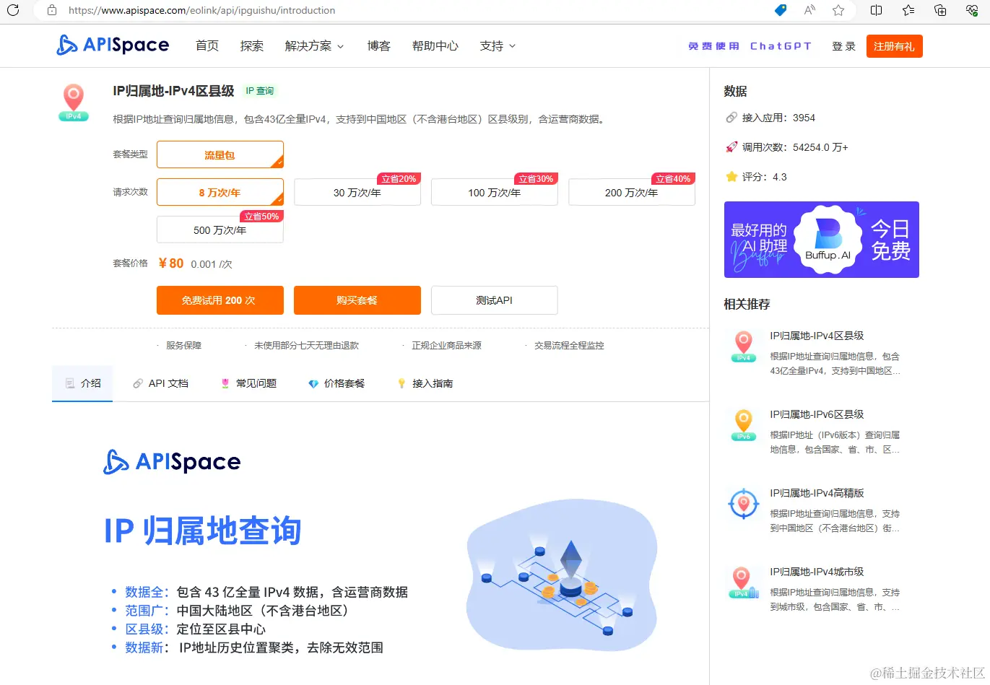This screenshot has height=685, width=990.
Task: Toggle split screen icon in browser toolbar
Action: click(x=877, y=10)
